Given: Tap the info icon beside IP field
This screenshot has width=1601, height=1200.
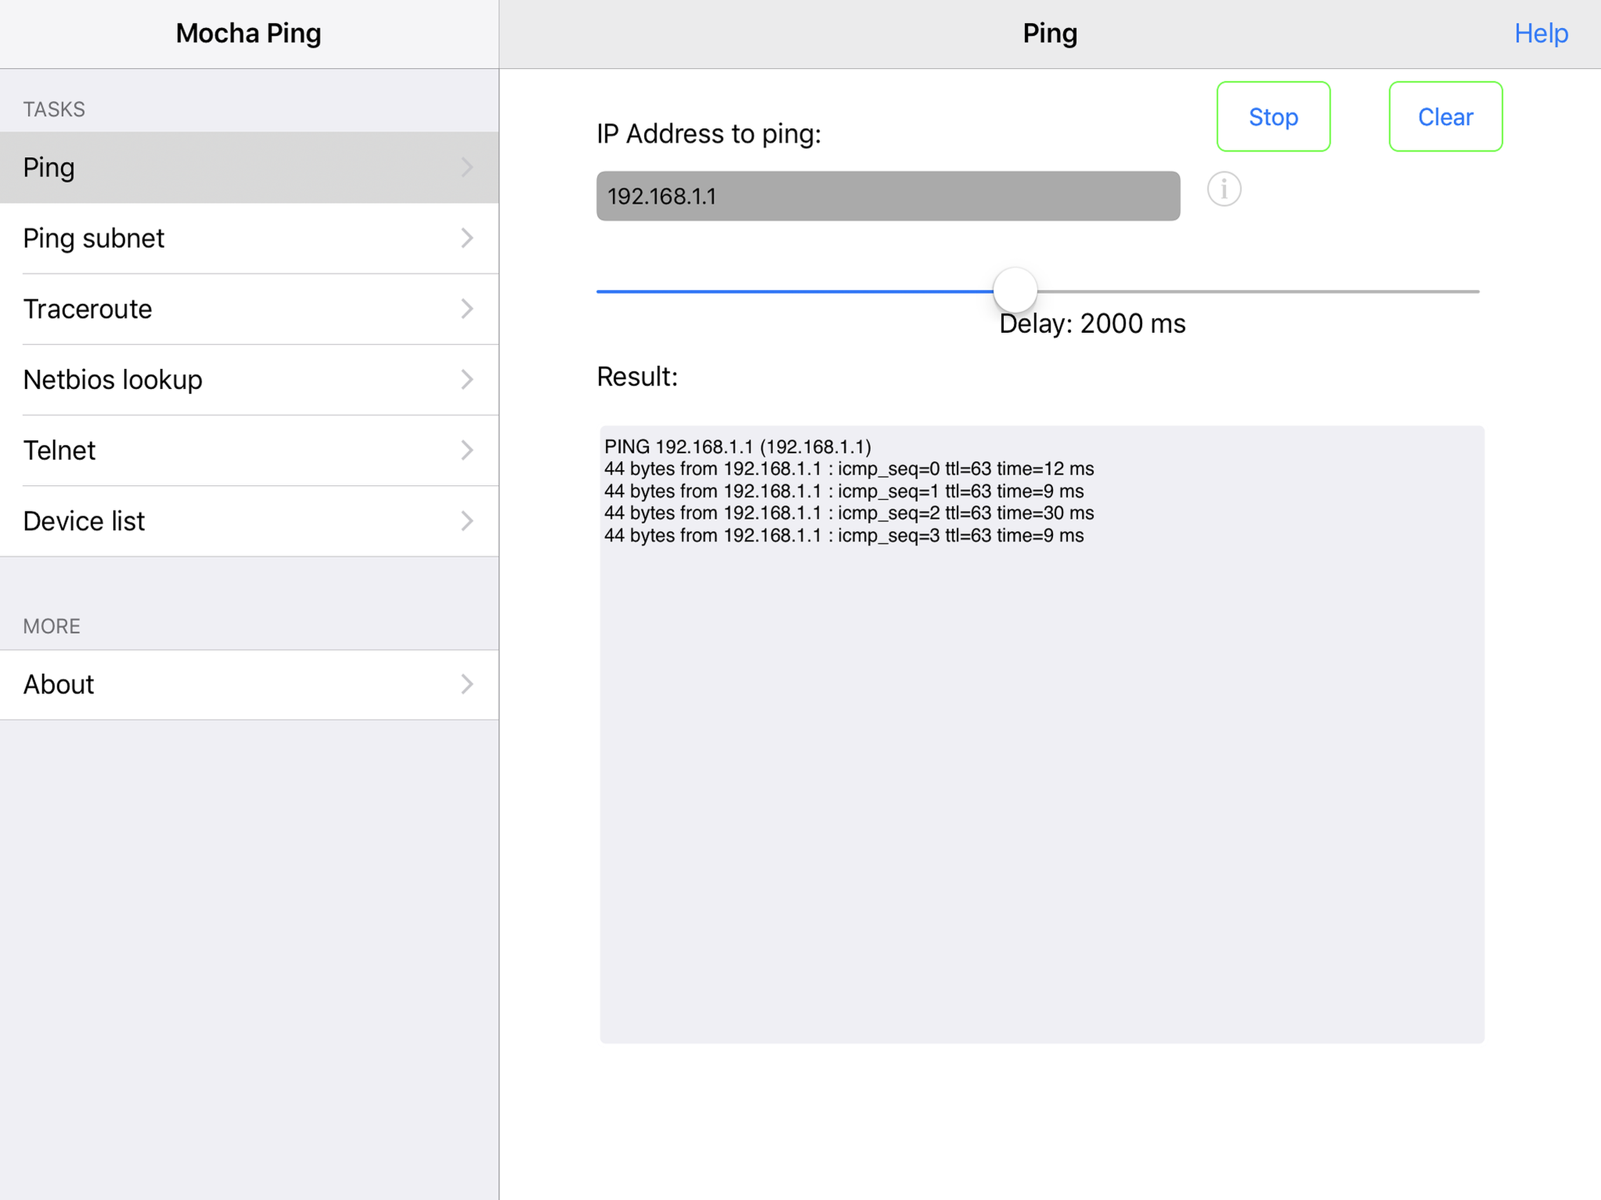Looking at the screenshot, I should coord(1224,190).
